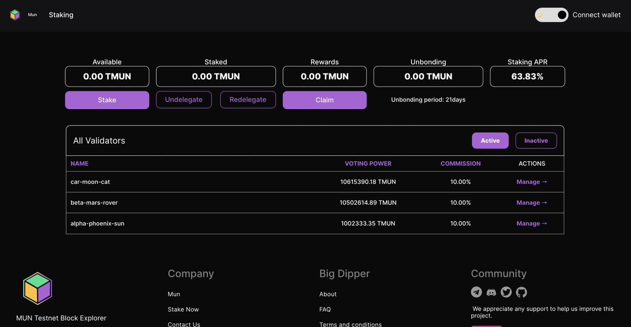Manage the beta-mars-rover validator
The image size is (631, 327).
[532, 203]
